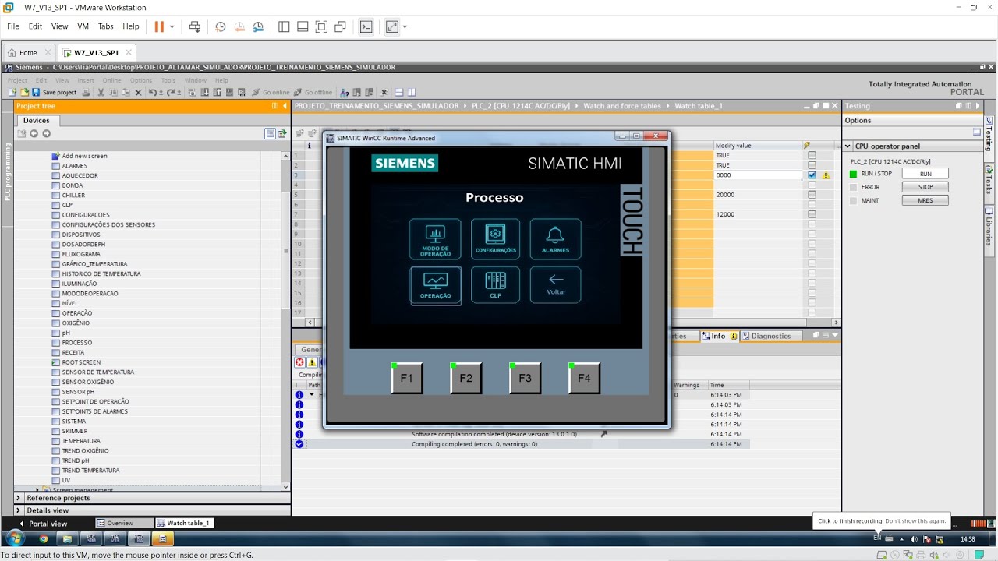The height and width of the screenshot is (561, 998).
Task: Click the VMware snapshot manager icon
Action: coord(258,26)
